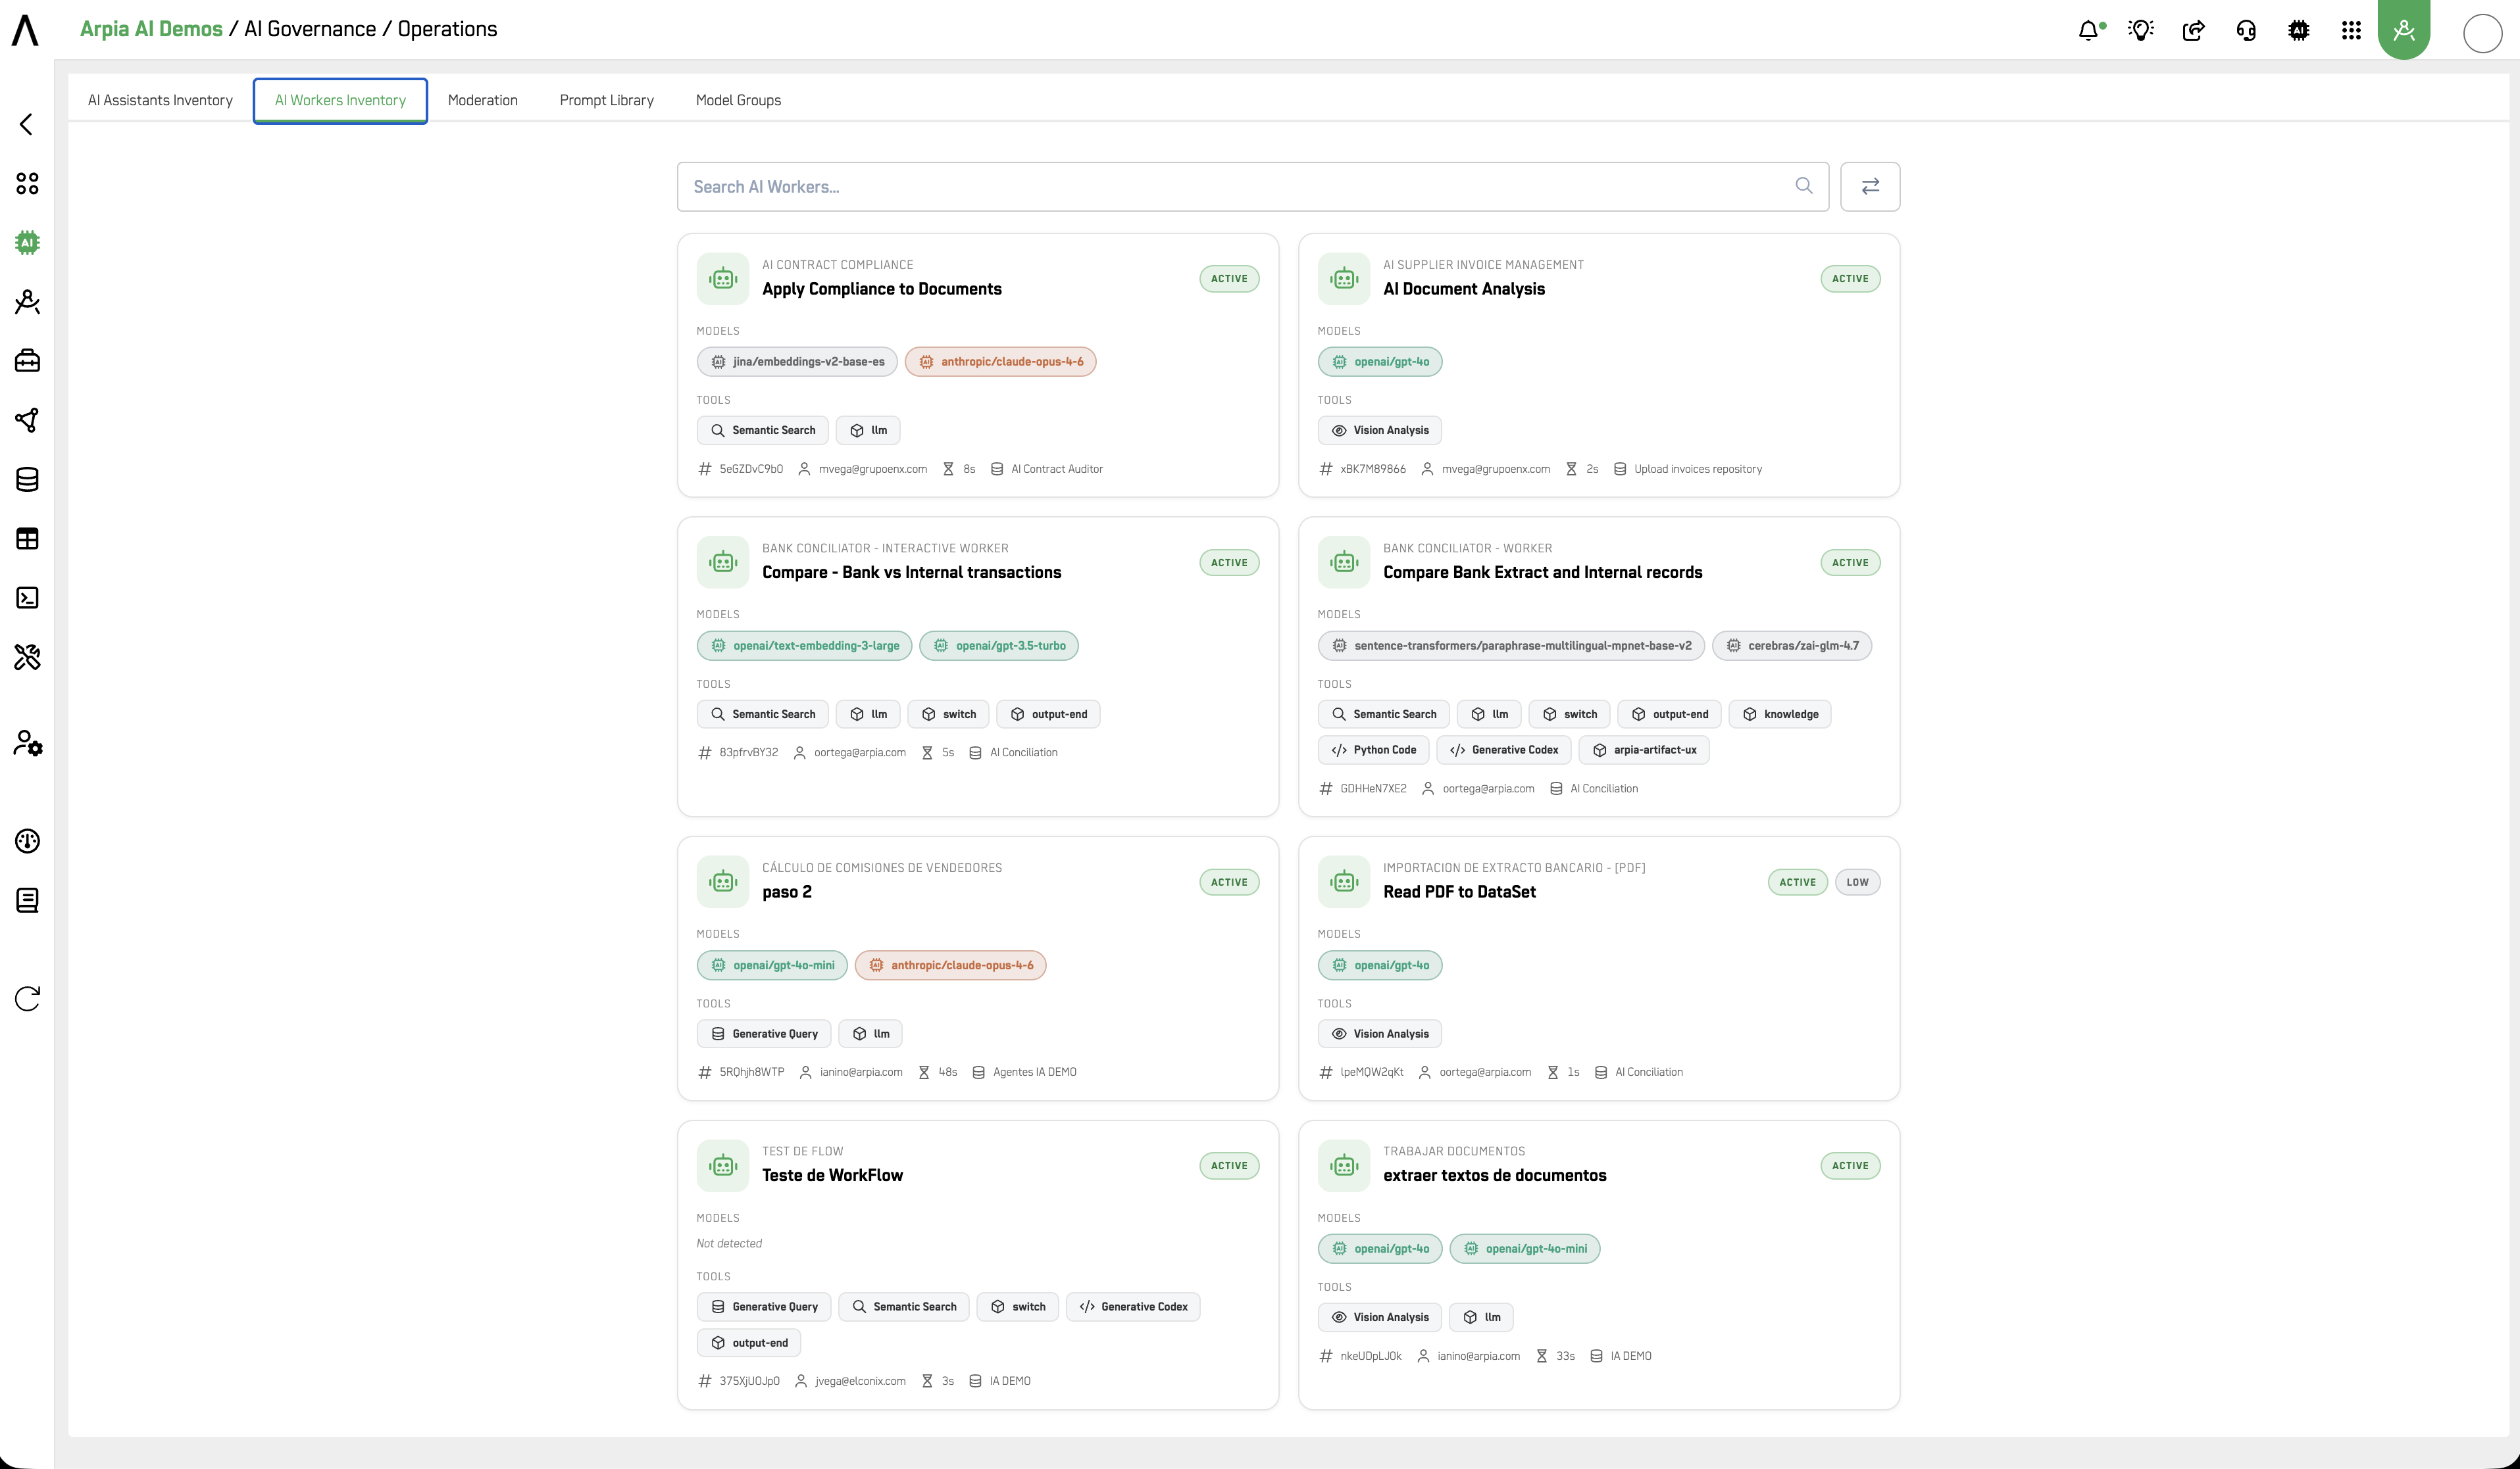2520x1469 pixels.
Task: Click the swap arrows filter button
Action: [x=1870, y=186]
